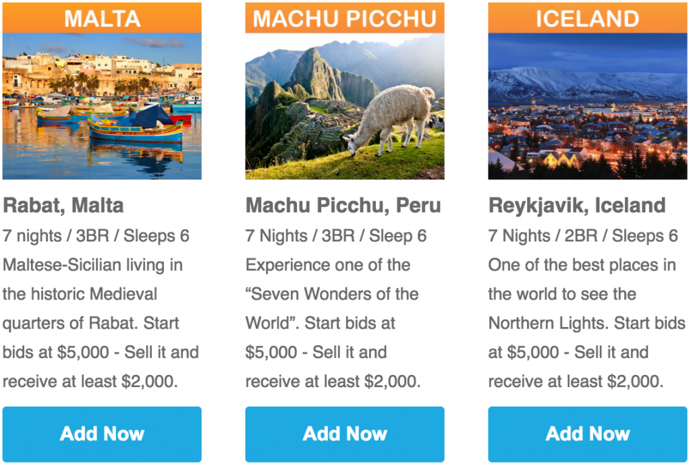Open the Reykjavik night city photo
Screen dimensions: 691x466
pyautogui.click(x=588, y=106)
